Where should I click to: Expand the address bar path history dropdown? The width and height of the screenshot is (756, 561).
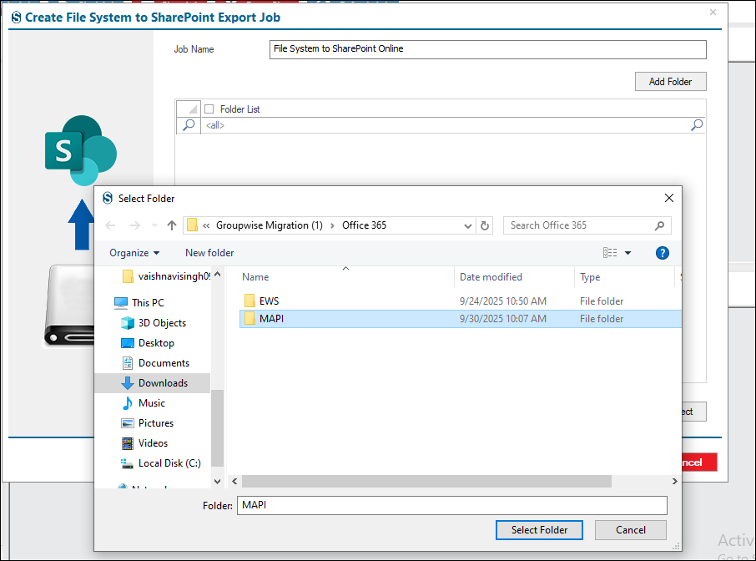click(x=467, y=225)
